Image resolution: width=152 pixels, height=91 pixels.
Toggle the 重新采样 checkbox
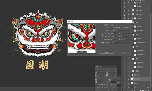(100, 42)
